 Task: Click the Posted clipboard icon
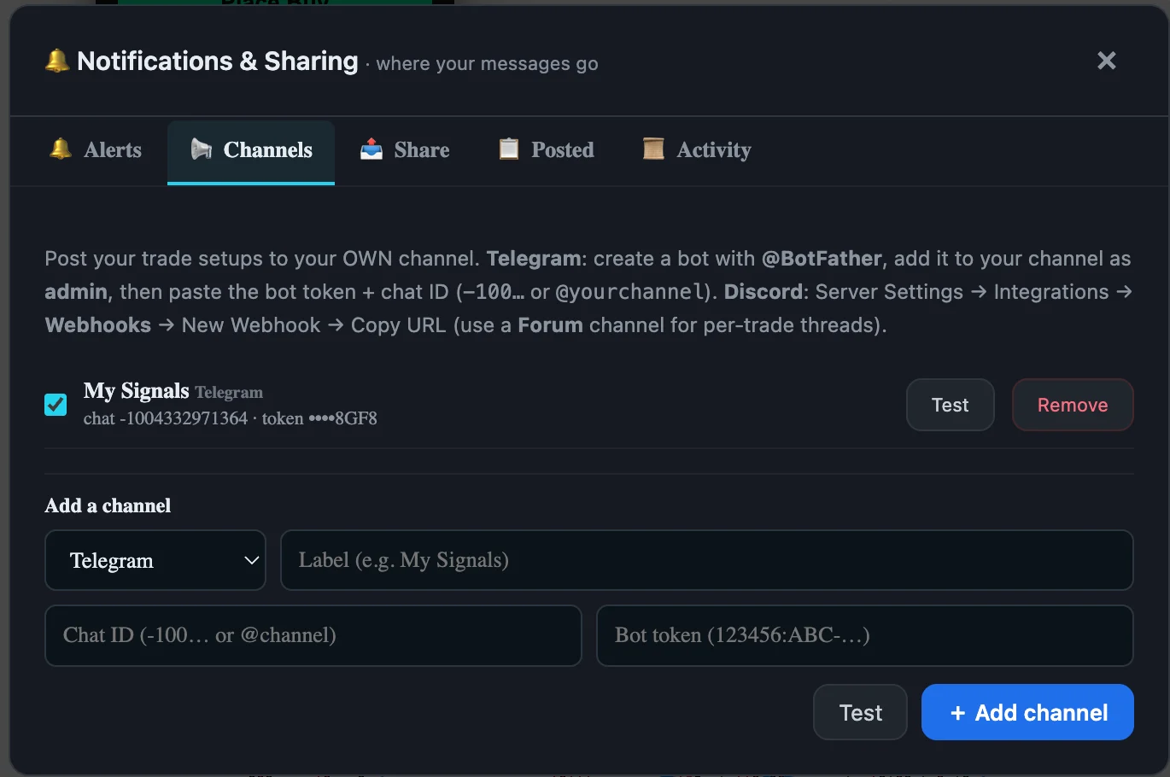[x=509, y=149]
